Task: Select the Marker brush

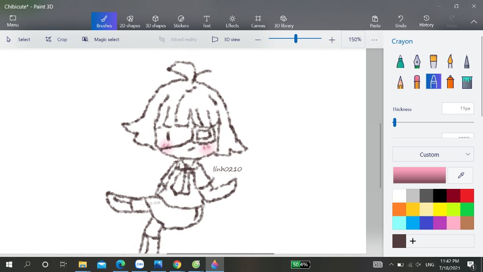Action: point(400,61)
